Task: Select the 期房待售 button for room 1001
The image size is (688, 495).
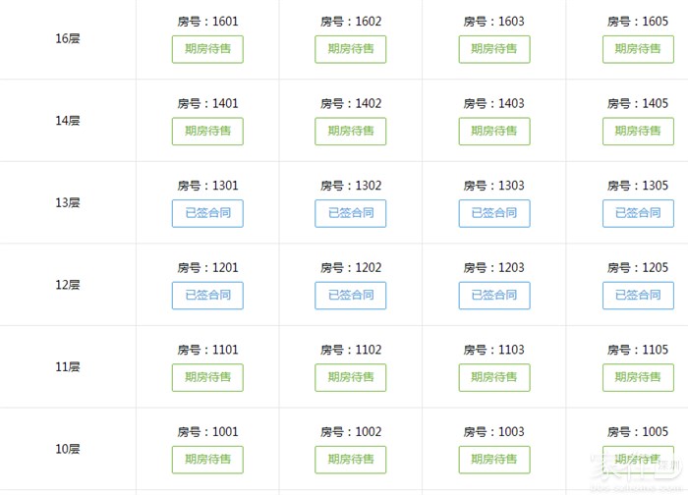Action: pyautogui.click(x=207, y=460)
